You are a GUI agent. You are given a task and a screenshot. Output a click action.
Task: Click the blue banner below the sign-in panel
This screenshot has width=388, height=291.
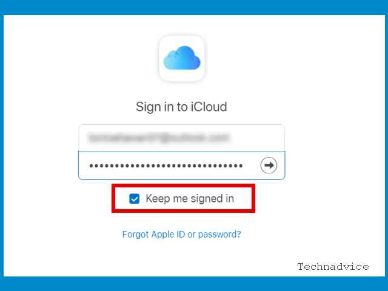(x=194, y=284)
